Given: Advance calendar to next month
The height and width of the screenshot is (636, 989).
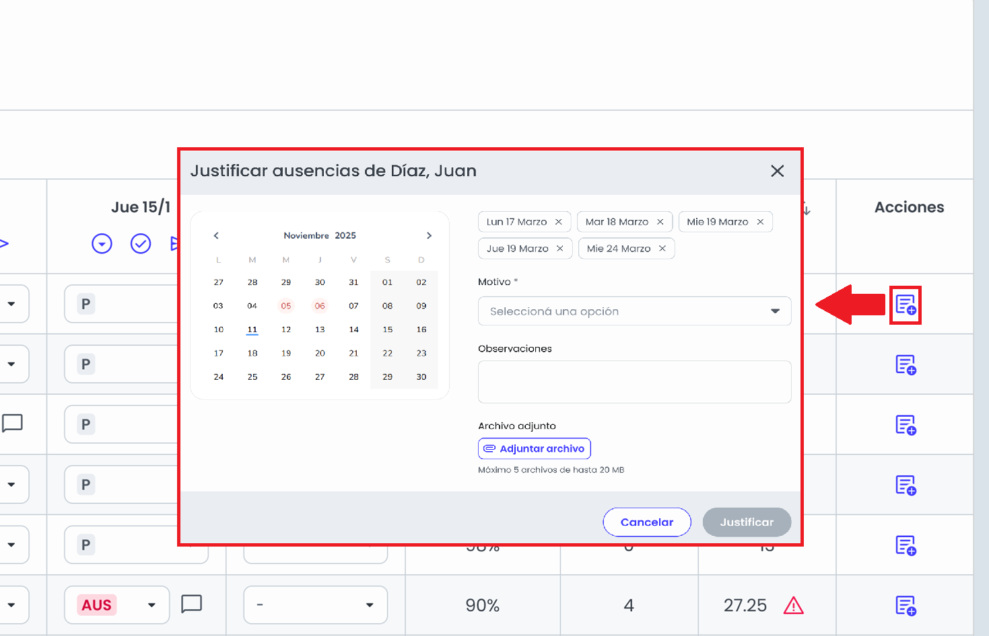Looking at the screenshot, I should 429,235.
